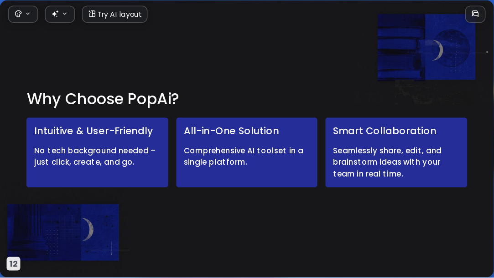Click the Try AI layout button

(x=114, y=14)
